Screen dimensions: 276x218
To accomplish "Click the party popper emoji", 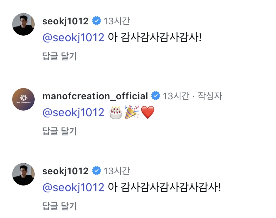I will point(131,112).
